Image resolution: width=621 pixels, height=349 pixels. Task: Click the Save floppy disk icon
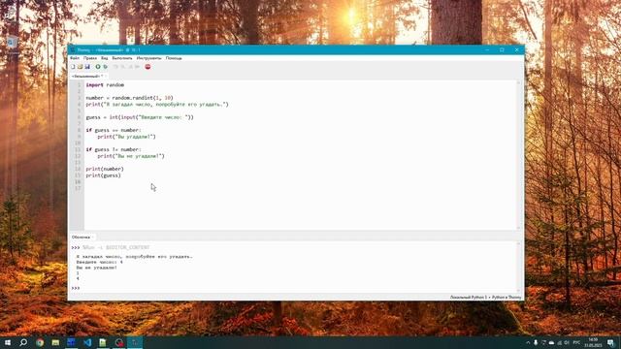click(x=87, y=67)
